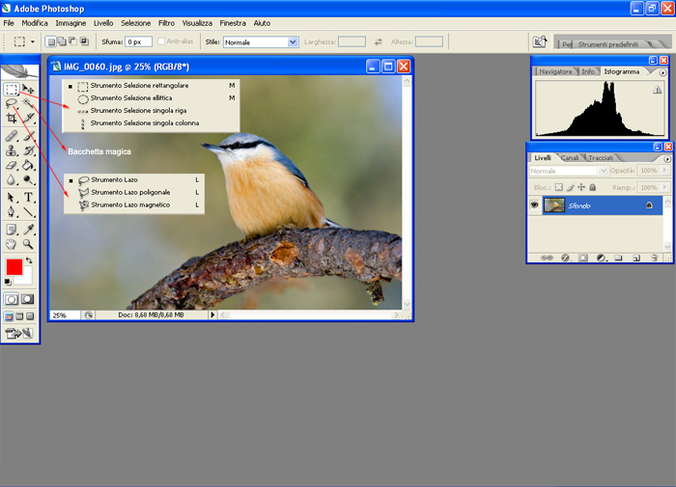Open the Livelli panel options menu arrow
The height and width of the screenshot is (487, 676).
665,158
